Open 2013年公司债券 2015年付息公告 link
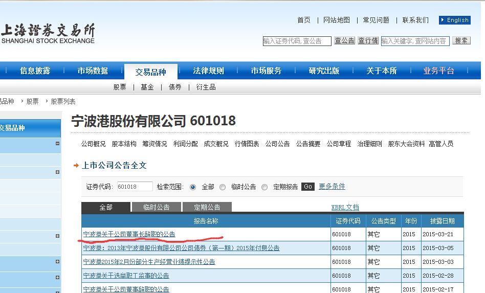The width and height of the screenshot is (485, 293). click(181, 248)
